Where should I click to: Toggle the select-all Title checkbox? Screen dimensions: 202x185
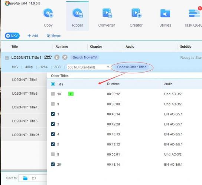coord(53,84)
